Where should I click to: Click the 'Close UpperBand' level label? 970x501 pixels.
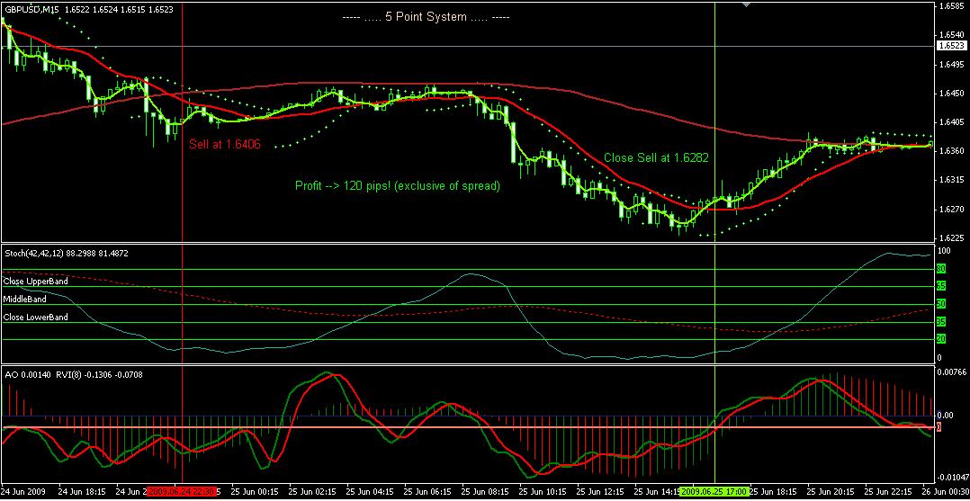pos(36,281)
